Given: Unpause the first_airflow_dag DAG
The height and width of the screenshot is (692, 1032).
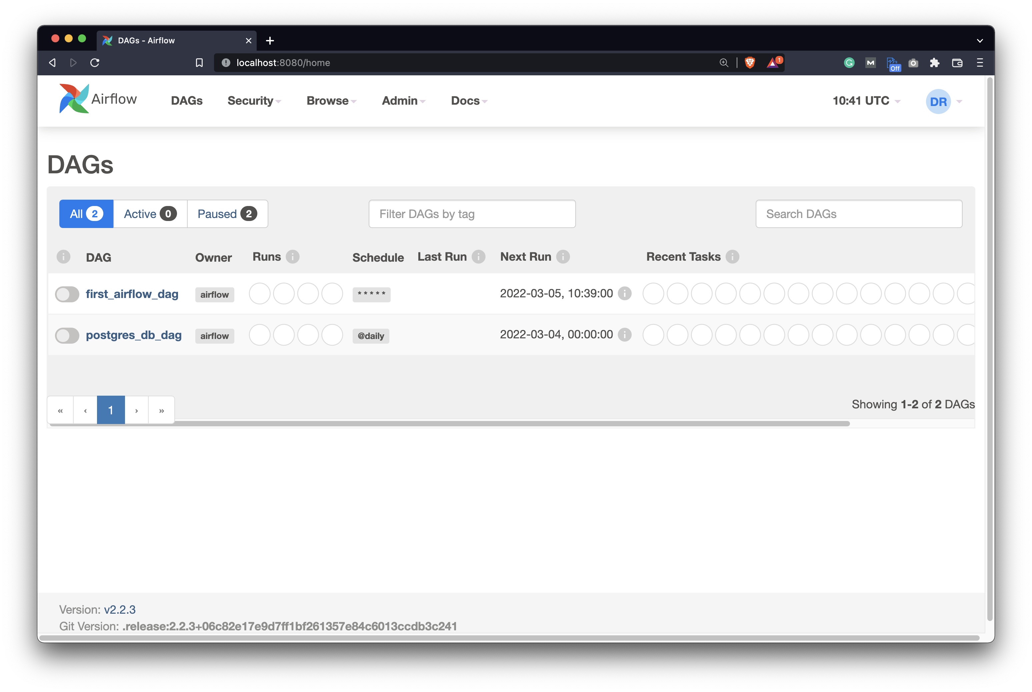Looking at the screenshot, I should point(67,293).
